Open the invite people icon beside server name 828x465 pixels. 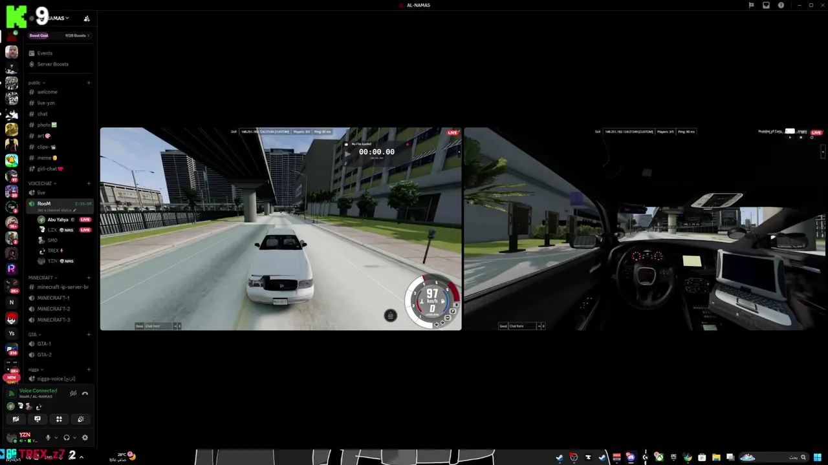[87, 18]
